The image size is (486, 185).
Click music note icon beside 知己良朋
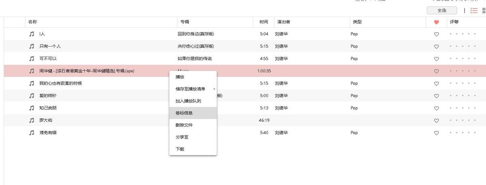tap(32, 108)
